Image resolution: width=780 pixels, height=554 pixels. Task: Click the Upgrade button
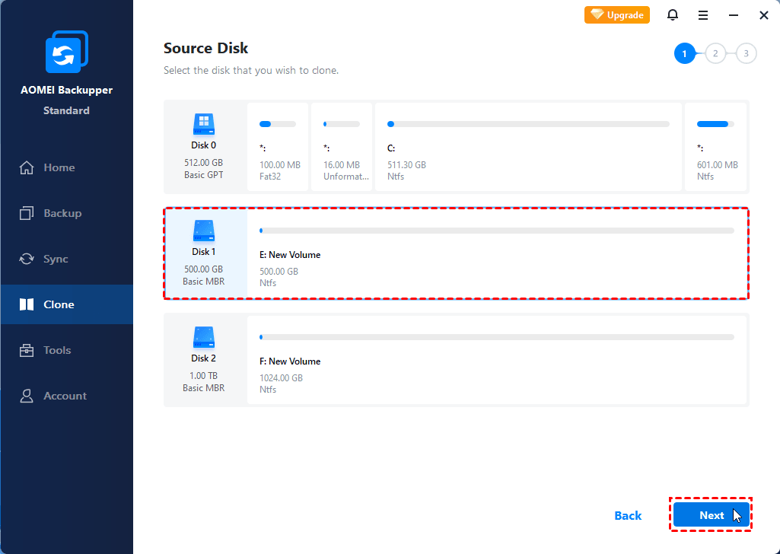click(x=617, y=14)
